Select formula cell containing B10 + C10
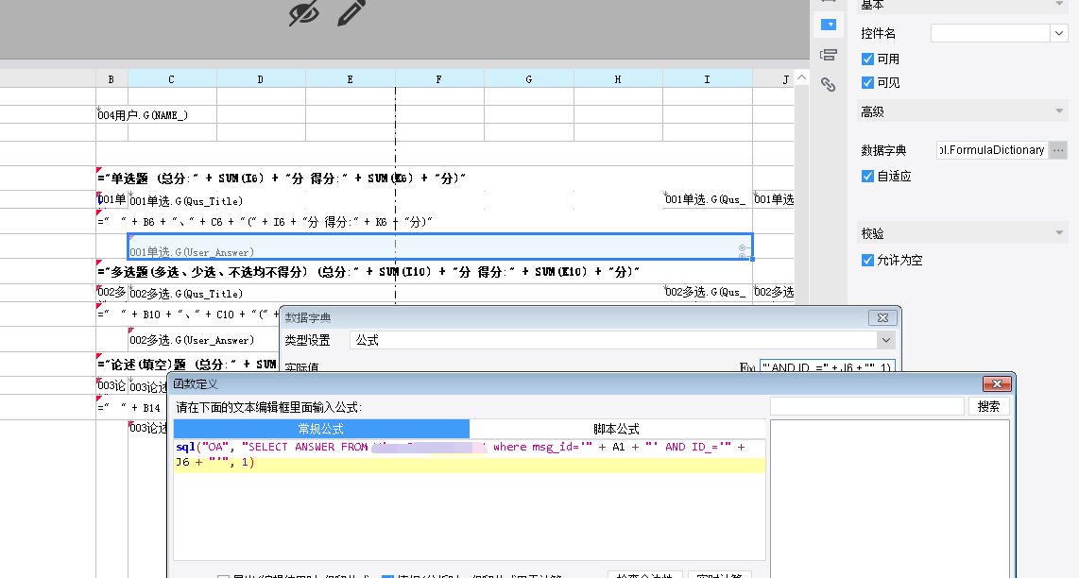Screen dimensions: 1079x578 [x=188, y=314]
